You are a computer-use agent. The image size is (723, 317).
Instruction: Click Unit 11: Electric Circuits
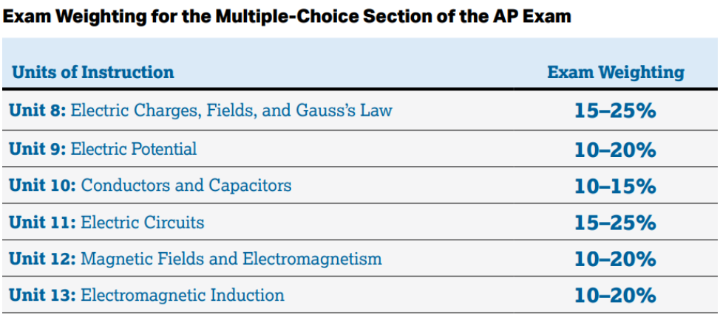106,222
